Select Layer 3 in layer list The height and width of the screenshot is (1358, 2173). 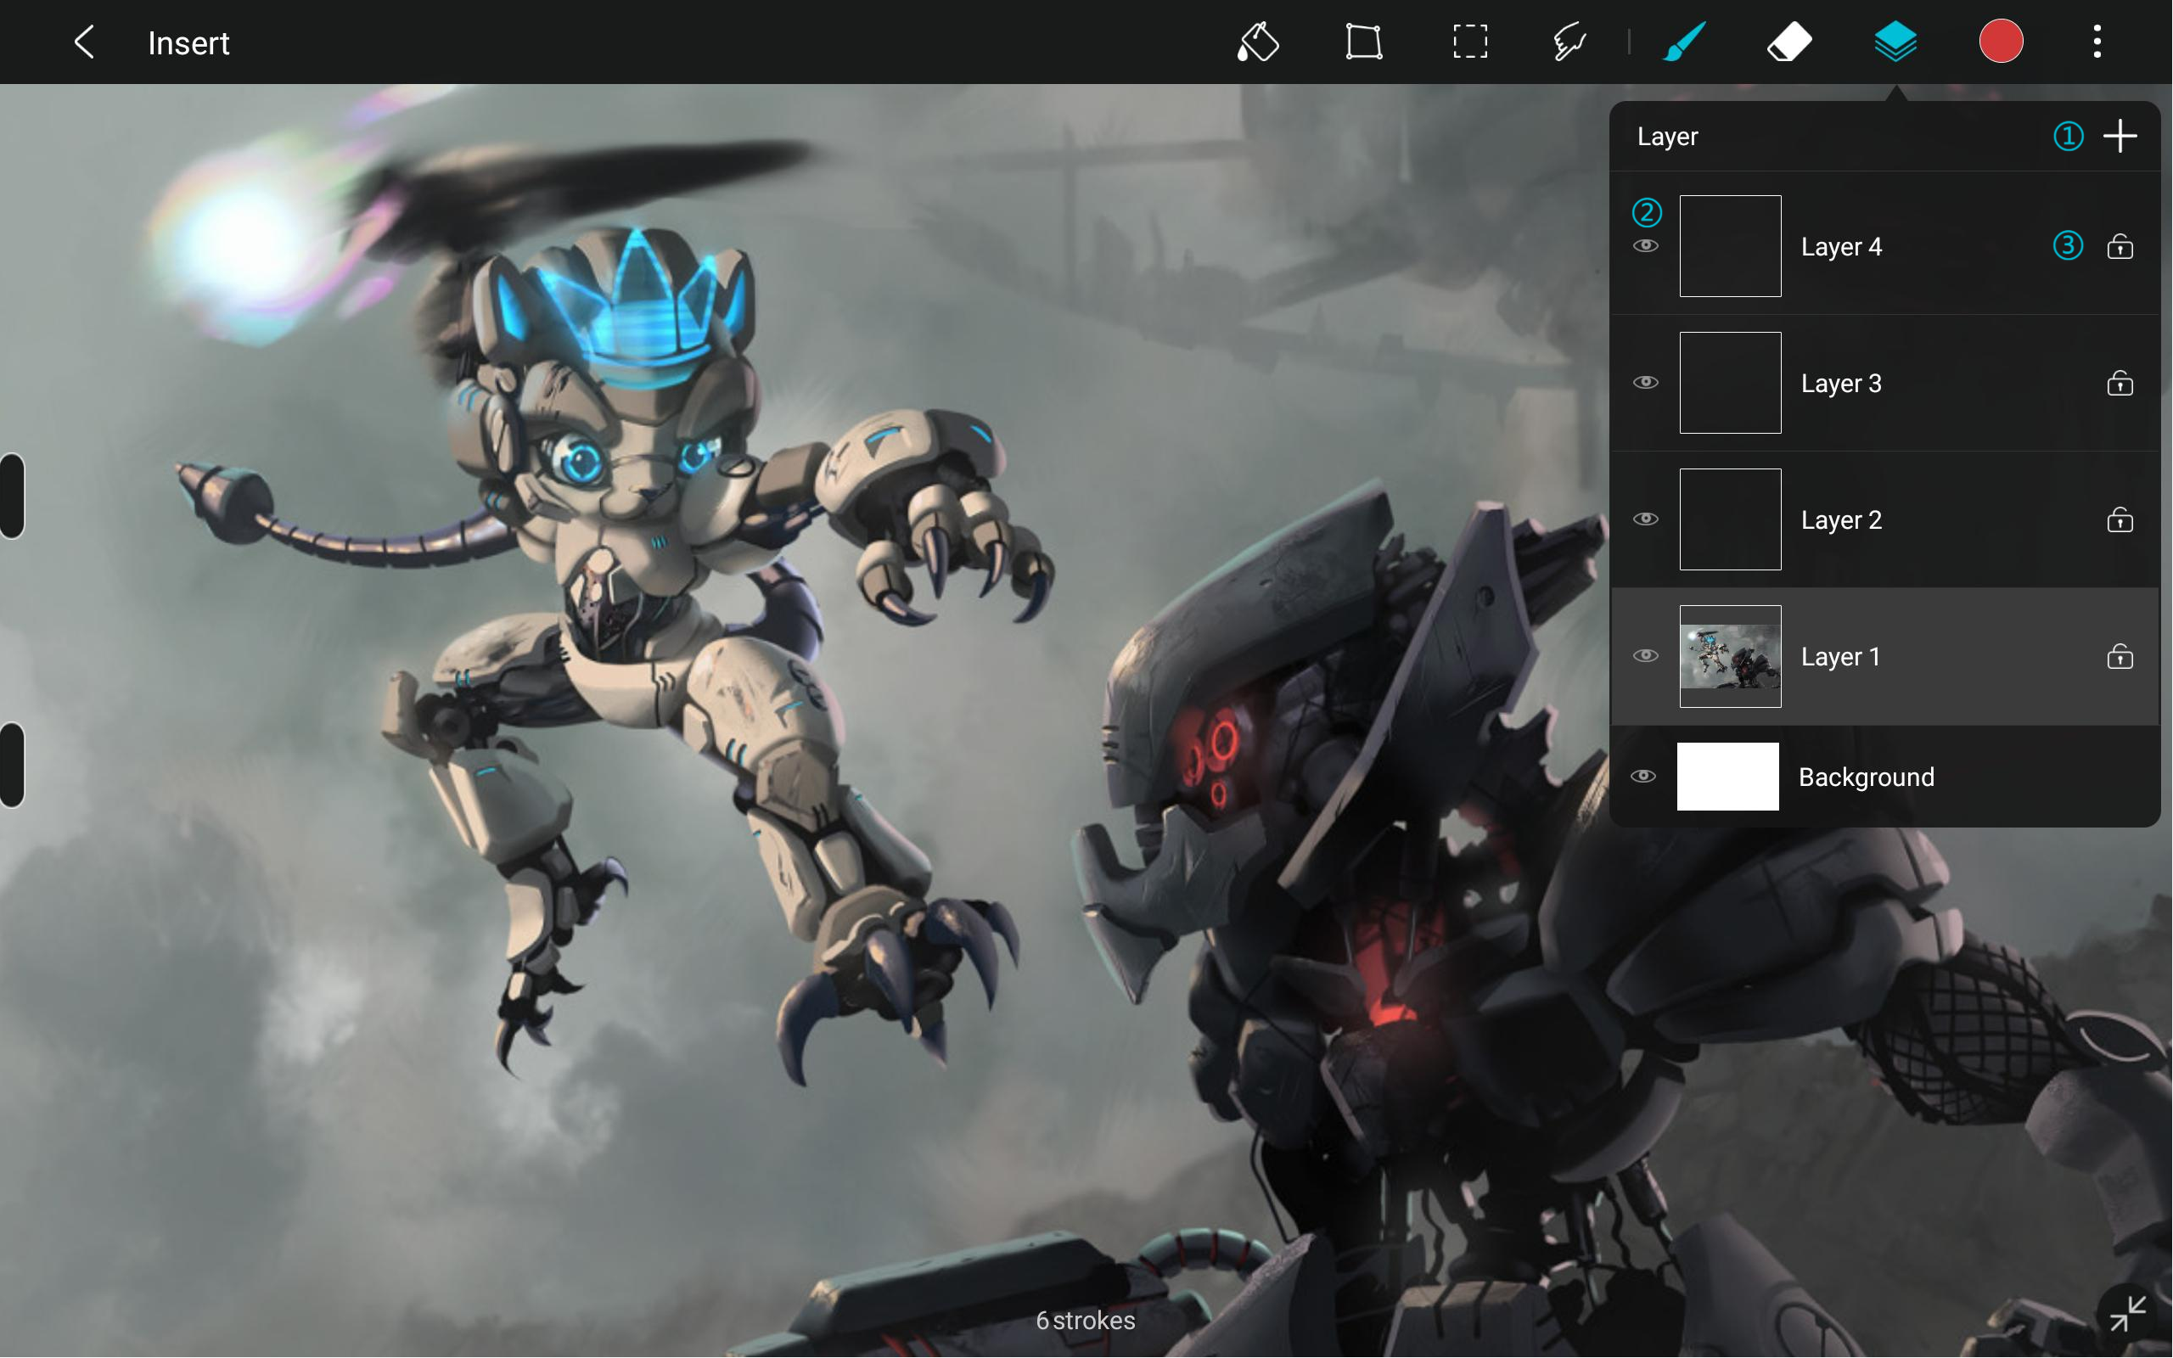[x=1841, y=384]
